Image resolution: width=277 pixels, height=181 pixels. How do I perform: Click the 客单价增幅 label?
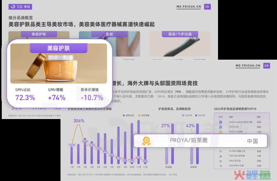[x=90, y=90]
